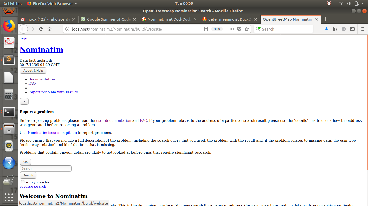Screen dimensions: 368x206
Task: Click the Nominatim heading link
Action: click(x=41, y=49)
